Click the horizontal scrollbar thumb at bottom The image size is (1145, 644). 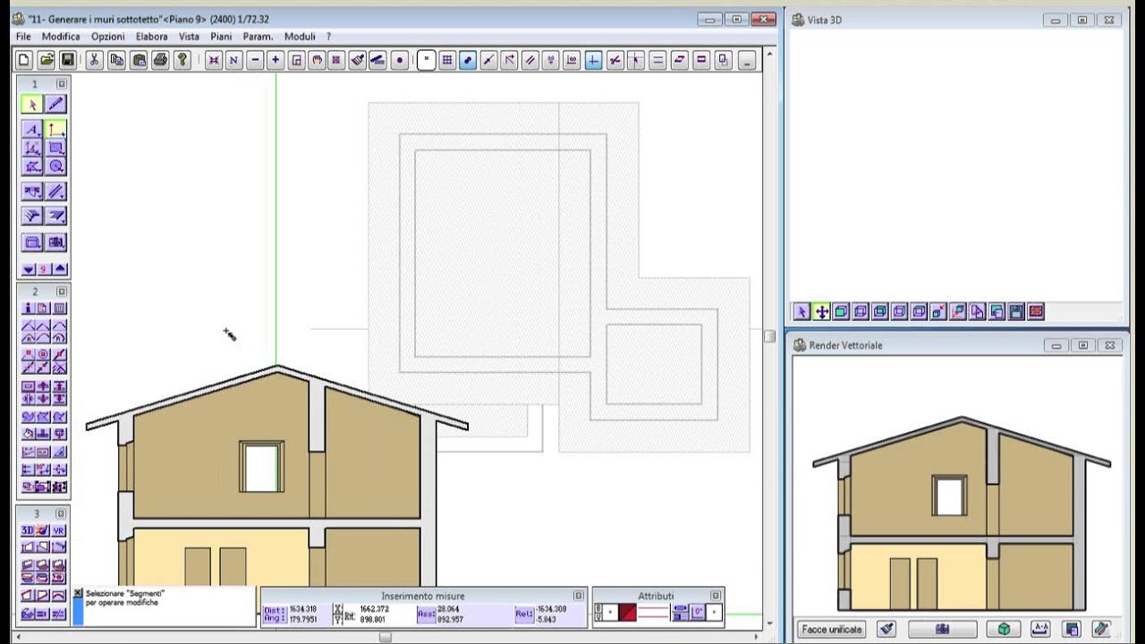385,637
